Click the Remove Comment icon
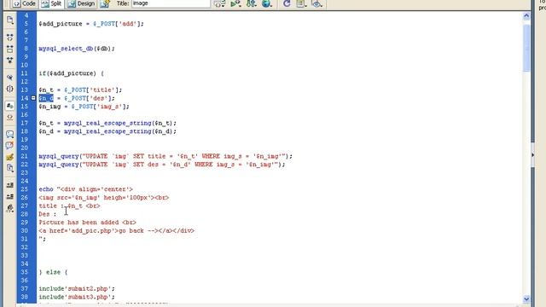546x307 pixels. tap(9, 146)
